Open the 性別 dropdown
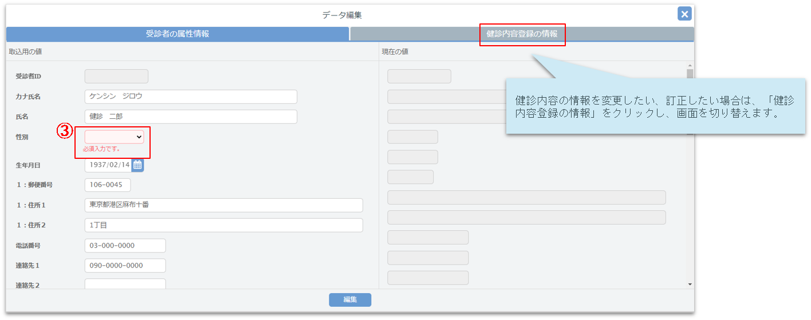811x320 pixels. [x=115, y=137]
